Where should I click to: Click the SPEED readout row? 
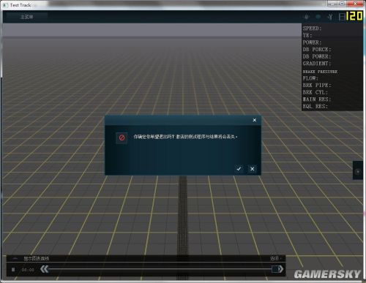pyautogui.click(x=332, y=29)
